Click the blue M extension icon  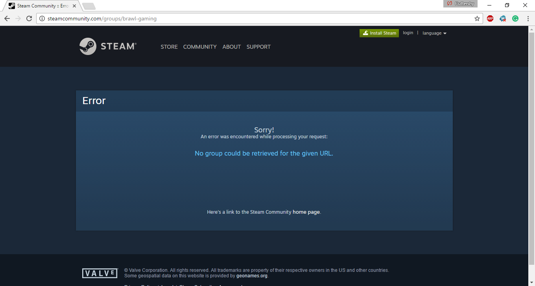[502, 18]
